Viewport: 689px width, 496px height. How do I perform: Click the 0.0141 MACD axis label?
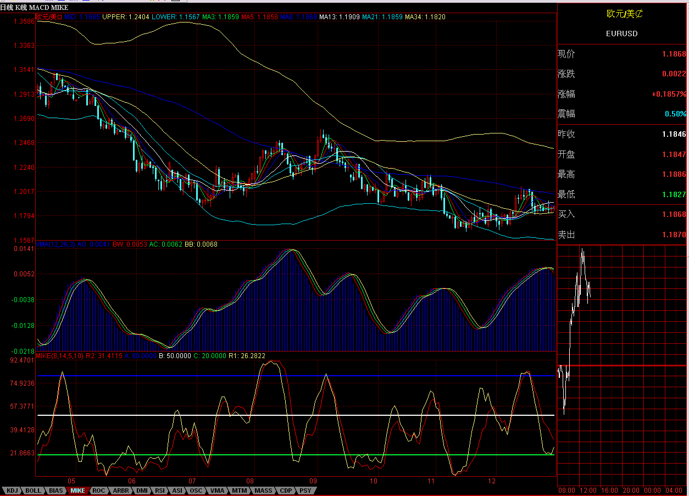(x=23, y=249)
